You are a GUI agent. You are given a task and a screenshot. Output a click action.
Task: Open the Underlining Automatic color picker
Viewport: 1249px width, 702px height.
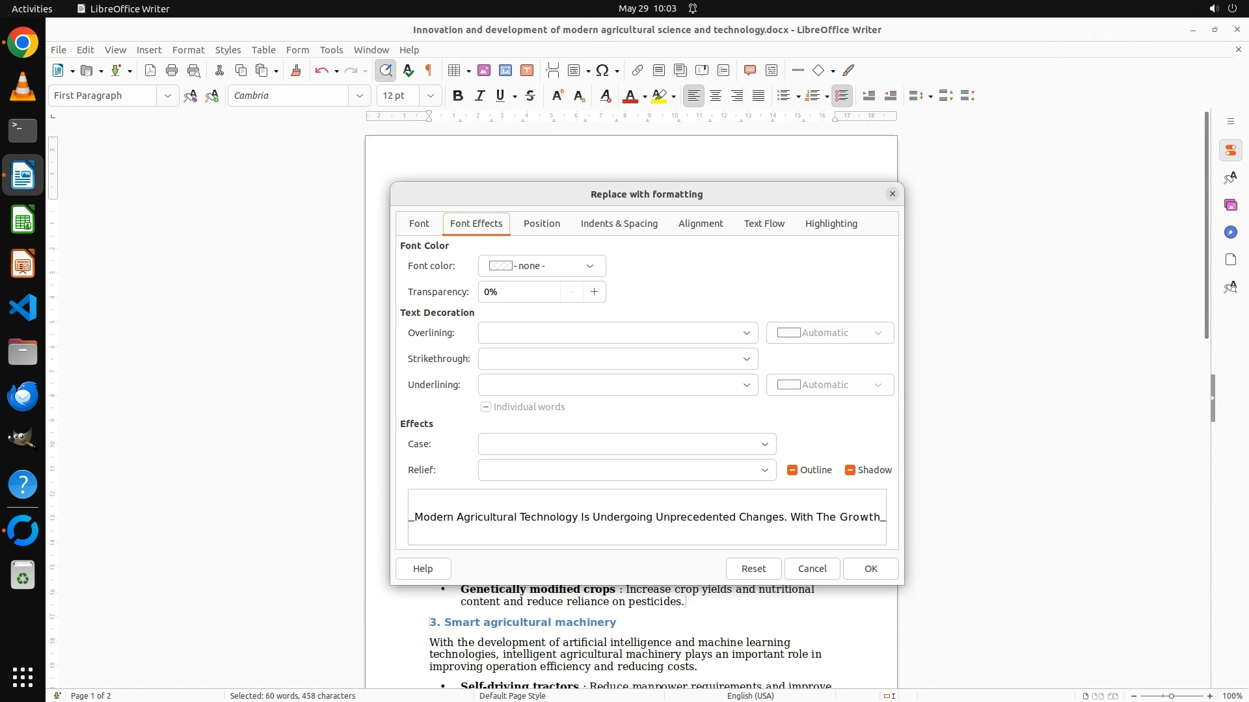pyautogui.click(x=829, y=385)
